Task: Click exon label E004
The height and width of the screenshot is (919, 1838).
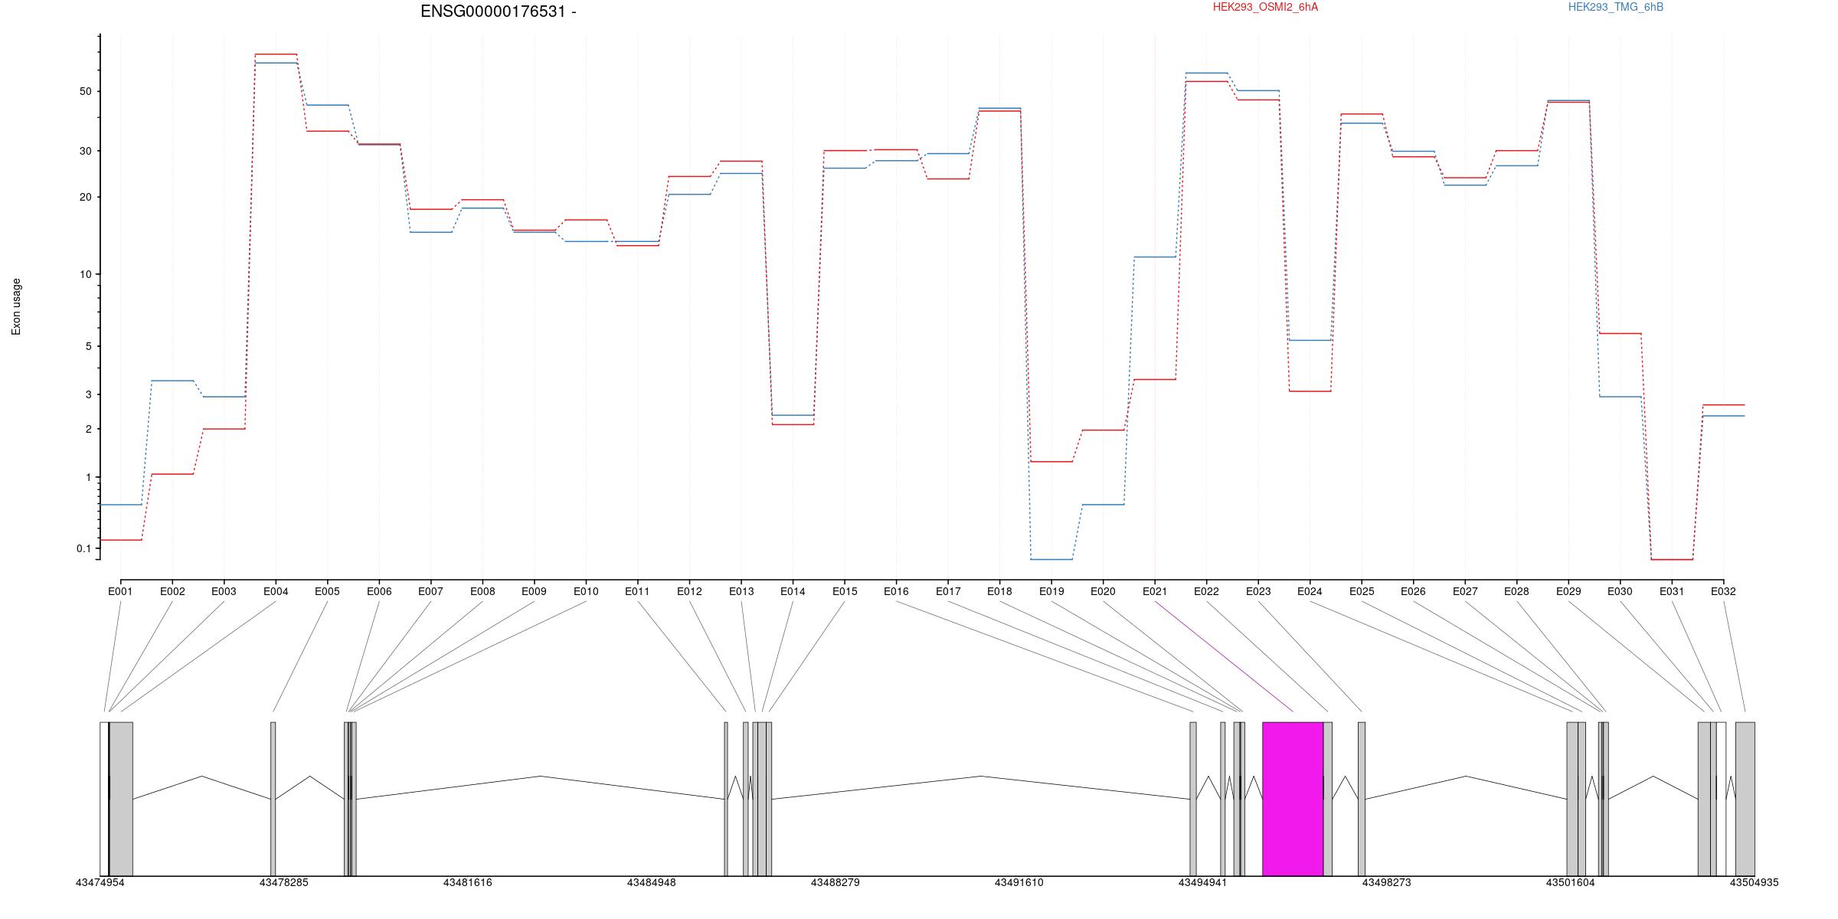Action: [276, 591]
